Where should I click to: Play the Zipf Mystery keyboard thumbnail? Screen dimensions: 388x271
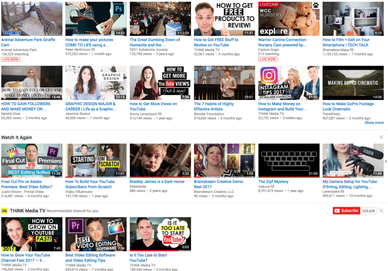289,160
